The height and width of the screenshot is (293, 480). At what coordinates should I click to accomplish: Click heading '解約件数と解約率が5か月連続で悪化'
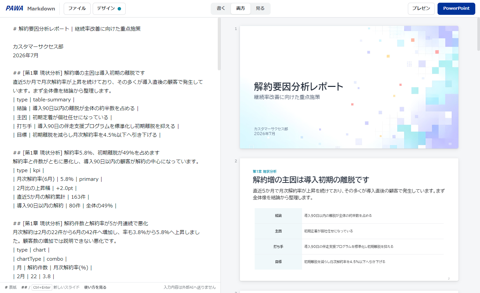(106, 223)
